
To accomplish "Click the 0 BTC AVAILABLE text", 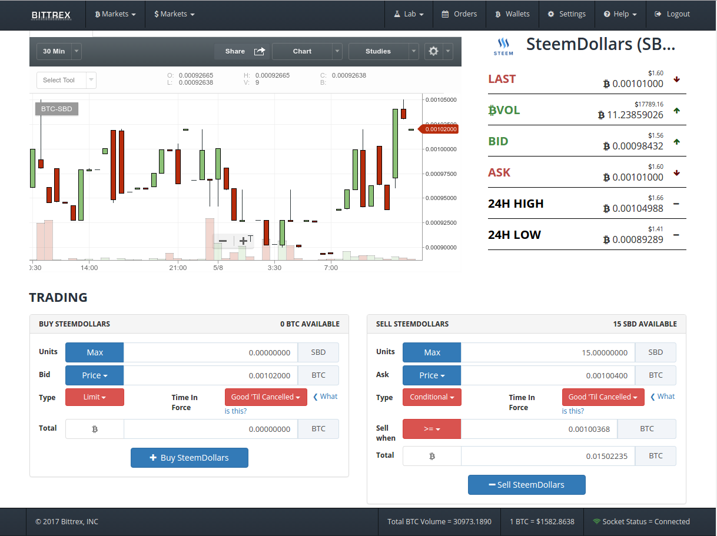I will point(310,324).
